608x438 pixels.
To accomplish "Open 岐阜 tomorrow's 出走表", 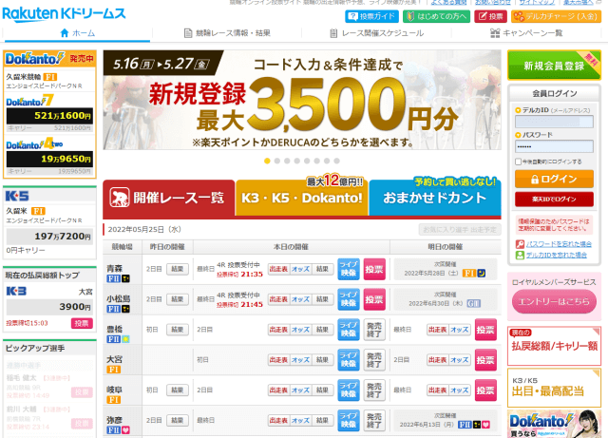I will 437,390.
